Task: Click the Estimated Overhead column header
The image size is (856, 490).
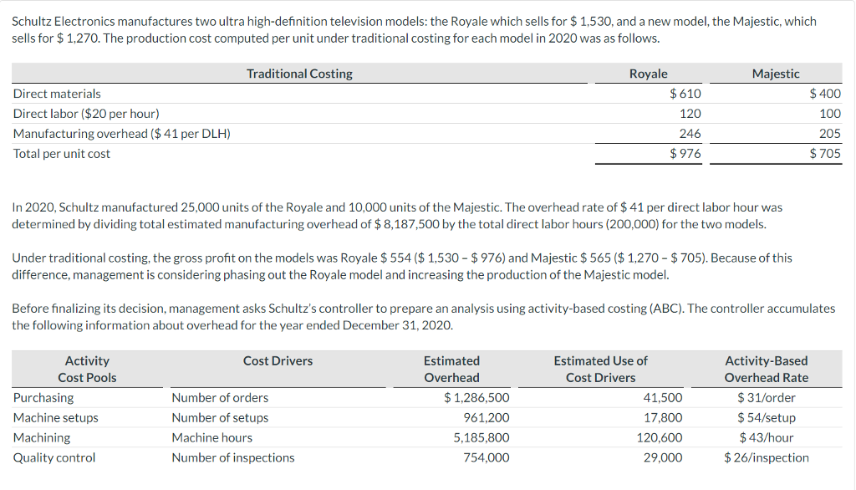Action: click(451, 368)
